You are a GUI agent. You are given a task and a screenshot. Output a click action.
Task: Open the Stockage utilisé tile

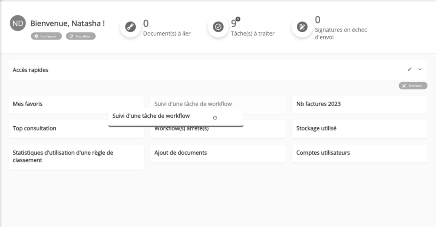[359, 129]
